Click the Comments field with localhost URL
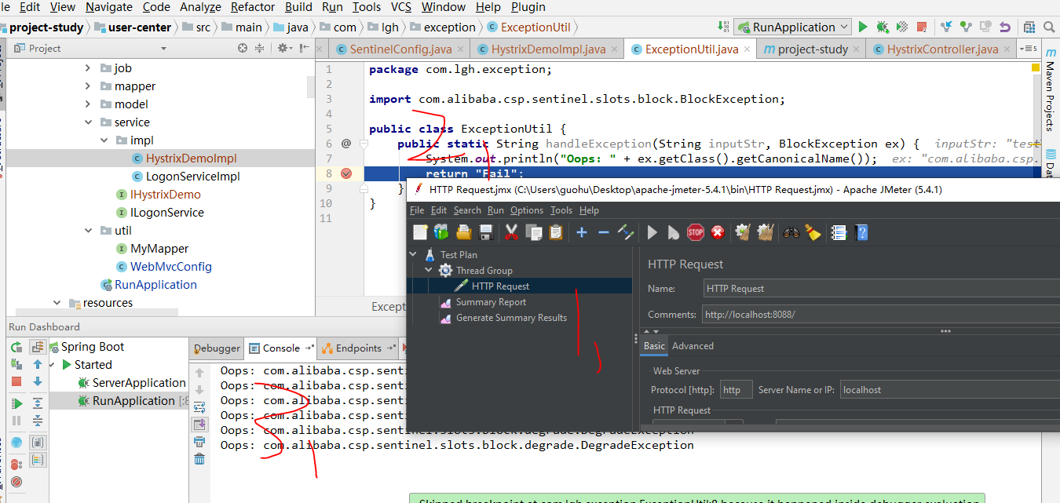 click(882, 315)
